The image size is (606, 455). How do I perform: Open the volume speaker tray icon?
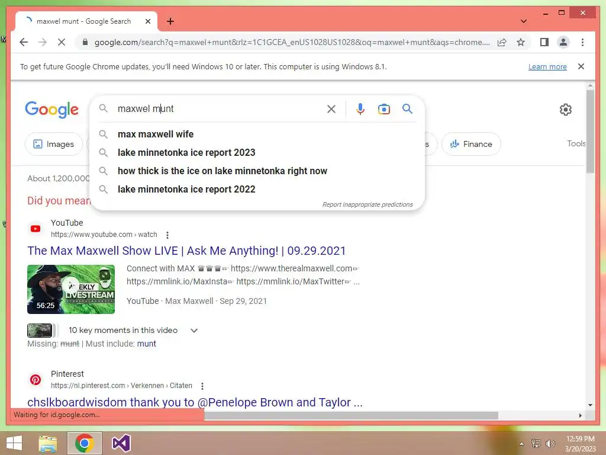(x=550, y=443)
